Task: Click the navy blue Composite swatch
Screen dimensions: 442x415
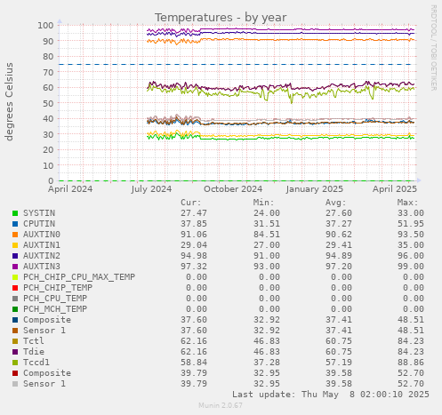Action: click(x=15, y=320)
